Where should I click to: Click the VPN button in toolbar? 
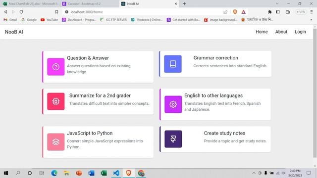click(301, 12)
